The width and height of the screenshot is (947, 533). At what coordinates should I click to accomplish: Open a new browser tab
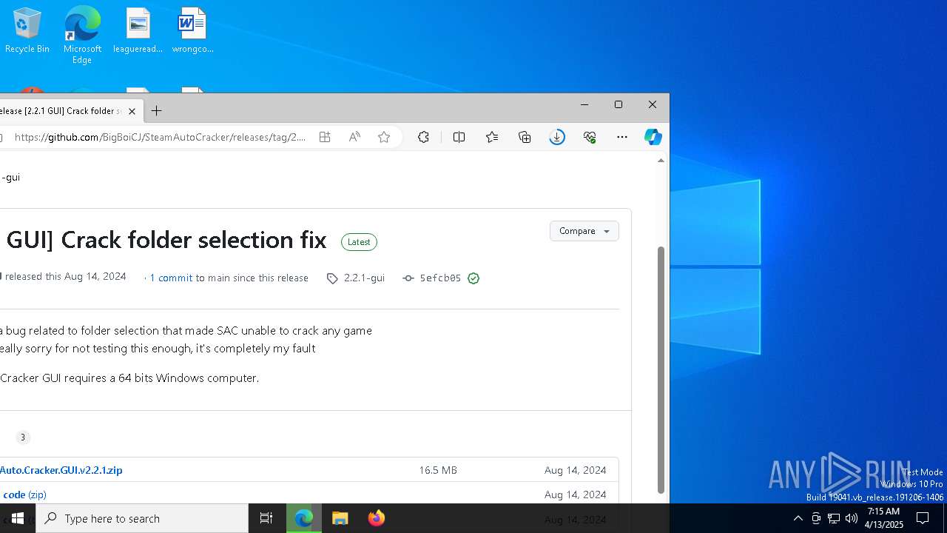156,111
